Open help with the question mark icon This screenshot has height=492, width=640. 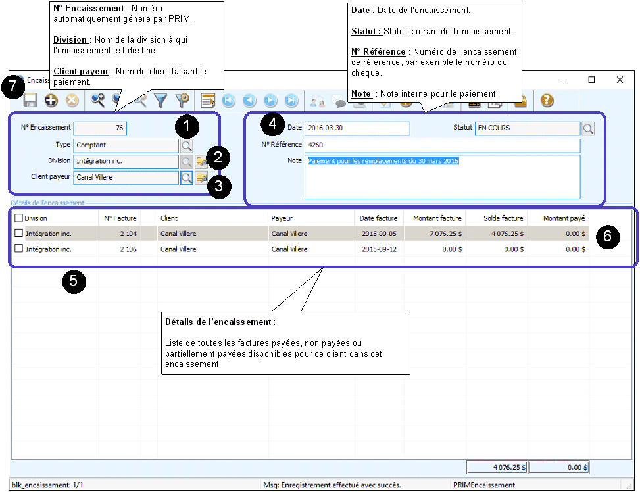pyautogui.click(x=547, y=101)
